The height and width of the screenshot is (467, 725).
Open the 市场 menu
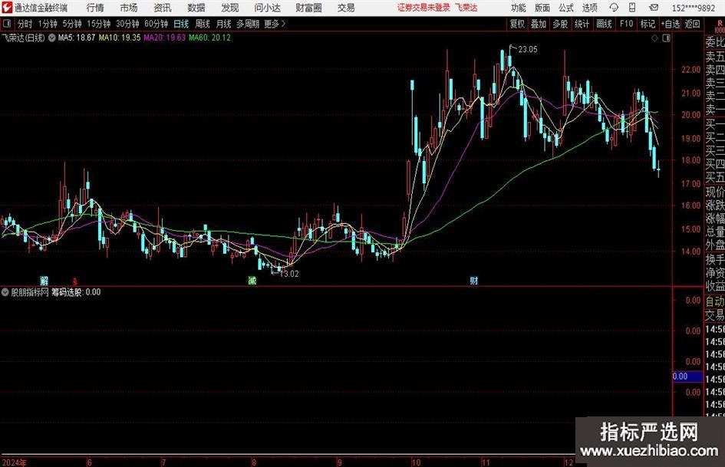[129, 8]
